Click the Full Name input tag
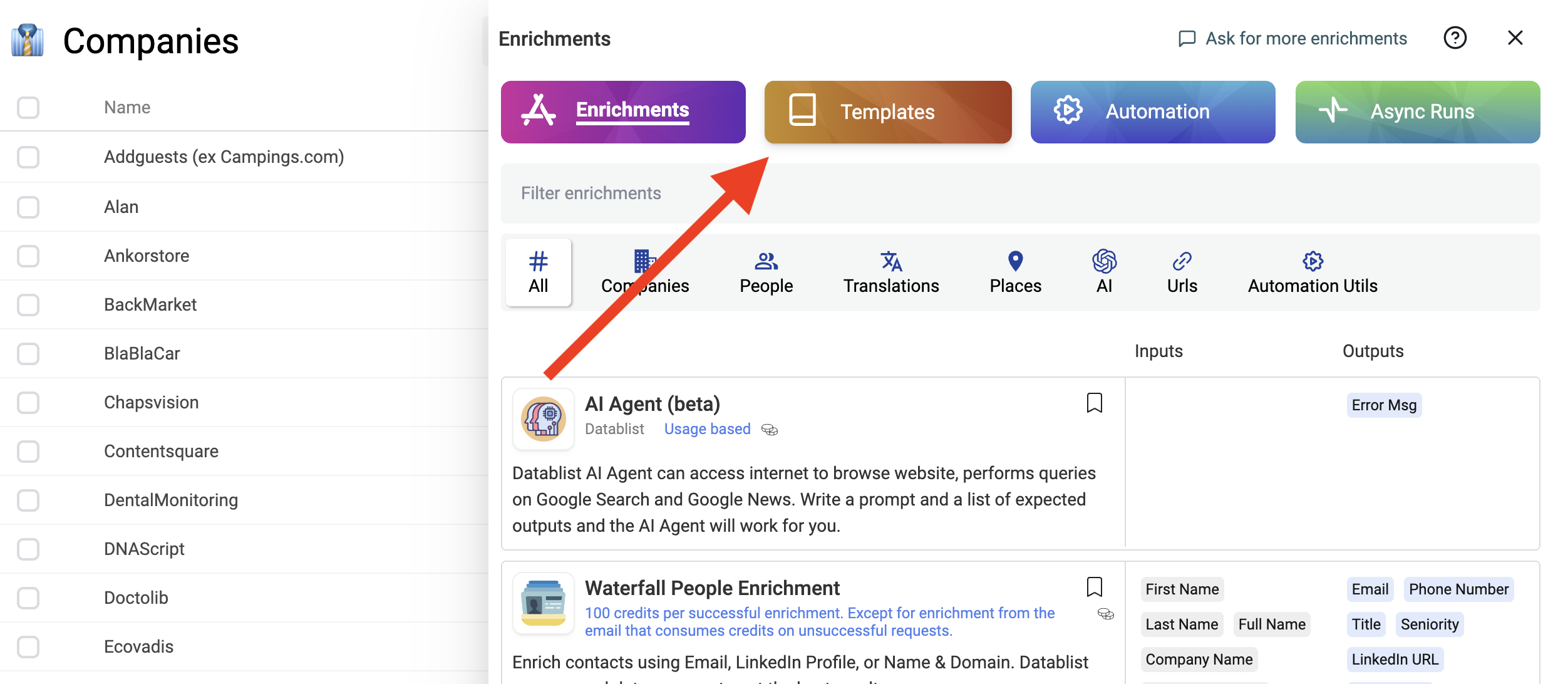1553x684 pixels. pos(1272,624)
